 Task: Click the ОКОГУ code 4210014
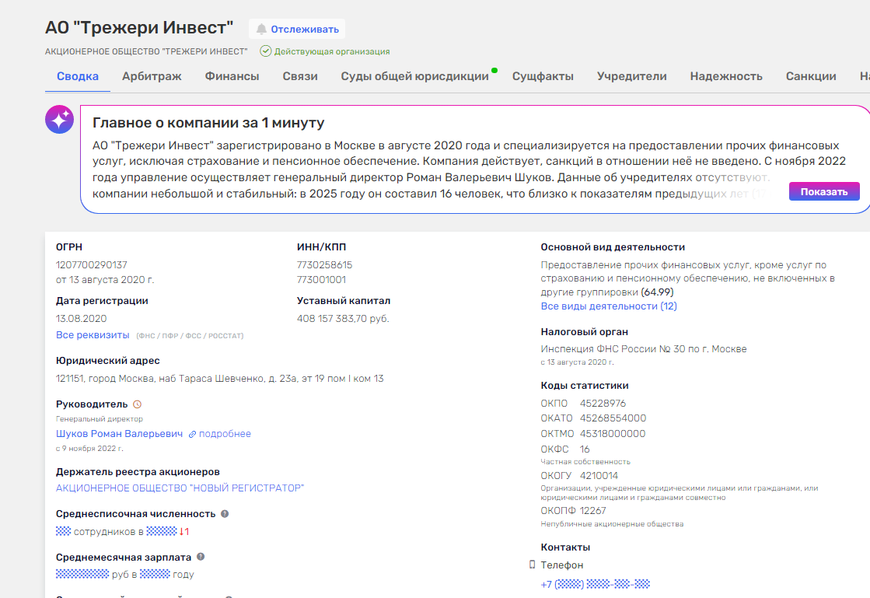pyautogui.click(x=599, y=475)
